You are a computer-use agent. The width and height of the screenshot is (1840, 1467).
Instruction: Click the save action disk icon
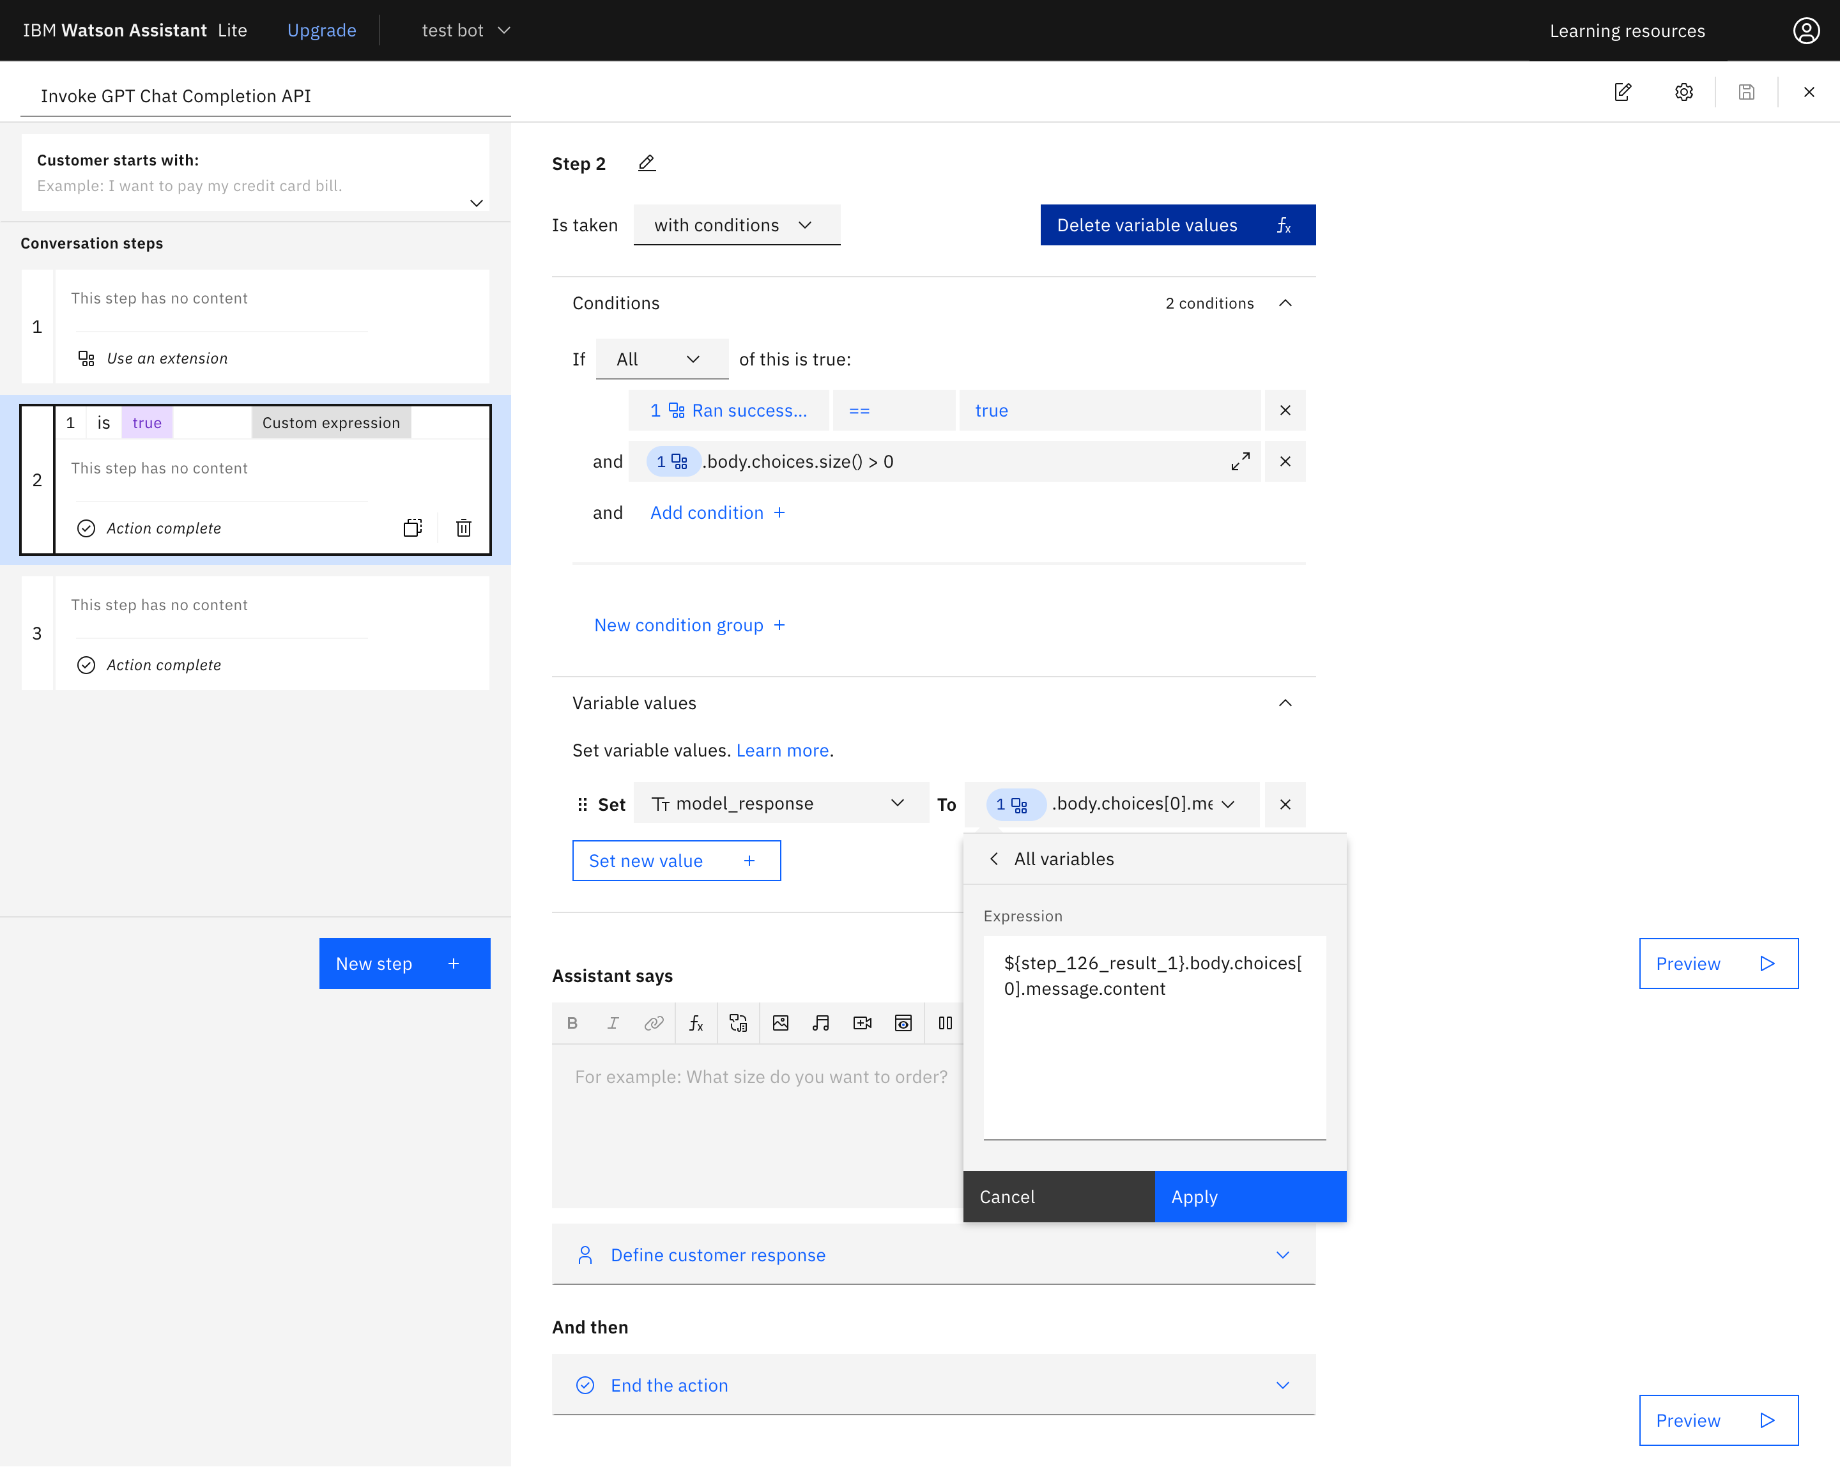coord(1746,92)
